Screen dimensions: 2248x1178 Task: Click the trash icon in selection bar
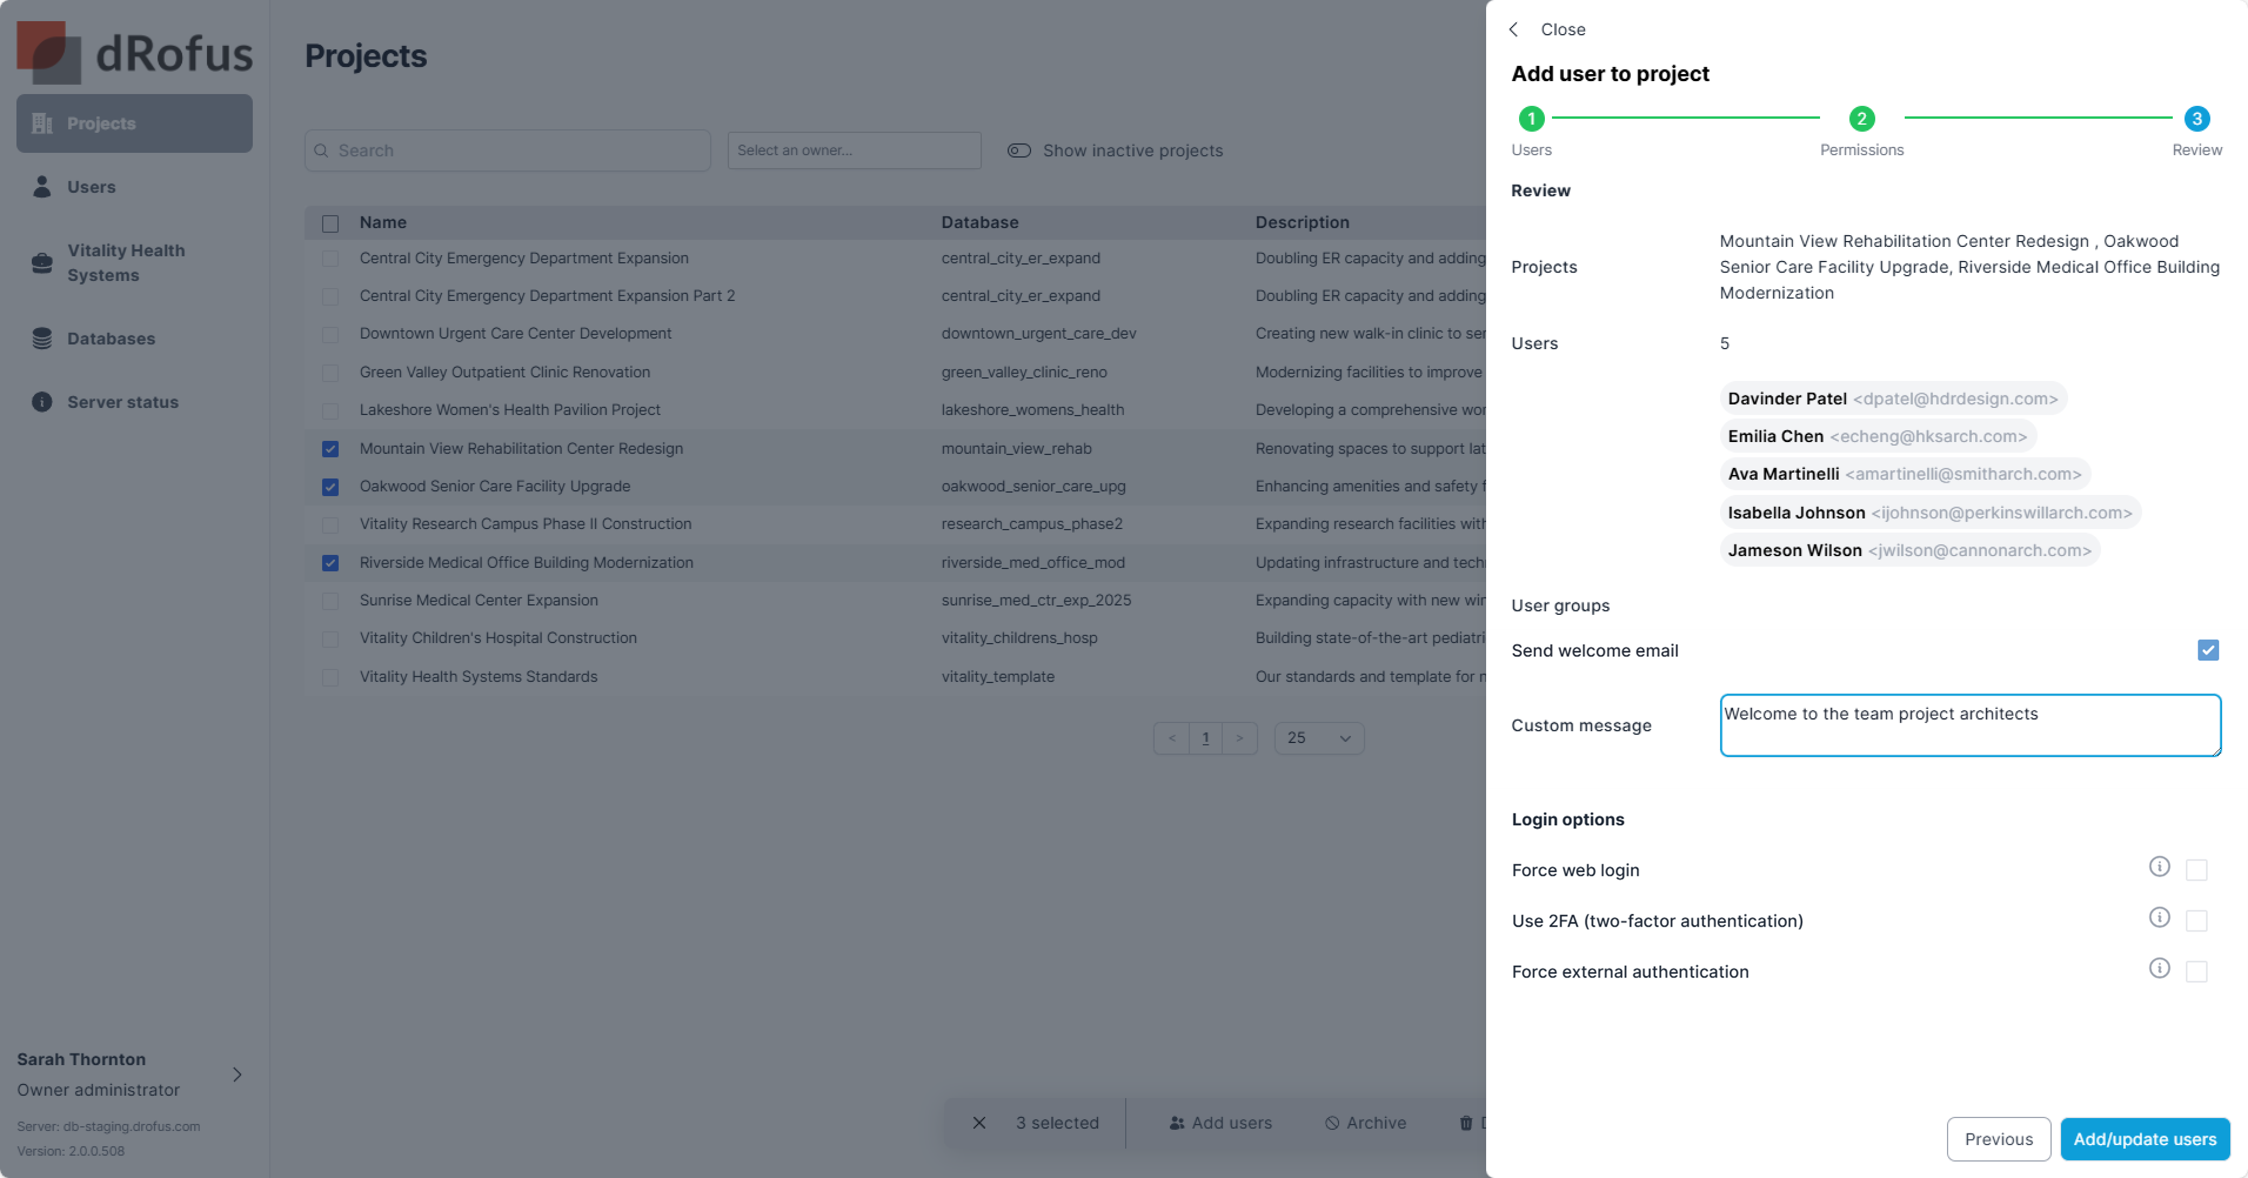(x=1466, y=1123)
